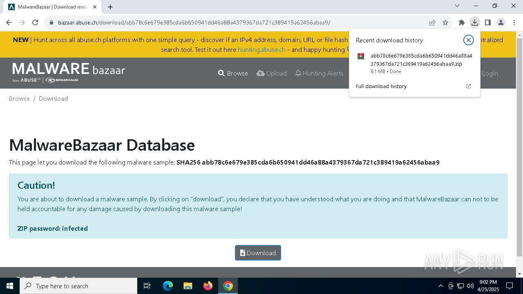This screenshot has height=294, width=523.
Task: Click the MalwareBazaar logo
Action: click(x=69, y=72)
